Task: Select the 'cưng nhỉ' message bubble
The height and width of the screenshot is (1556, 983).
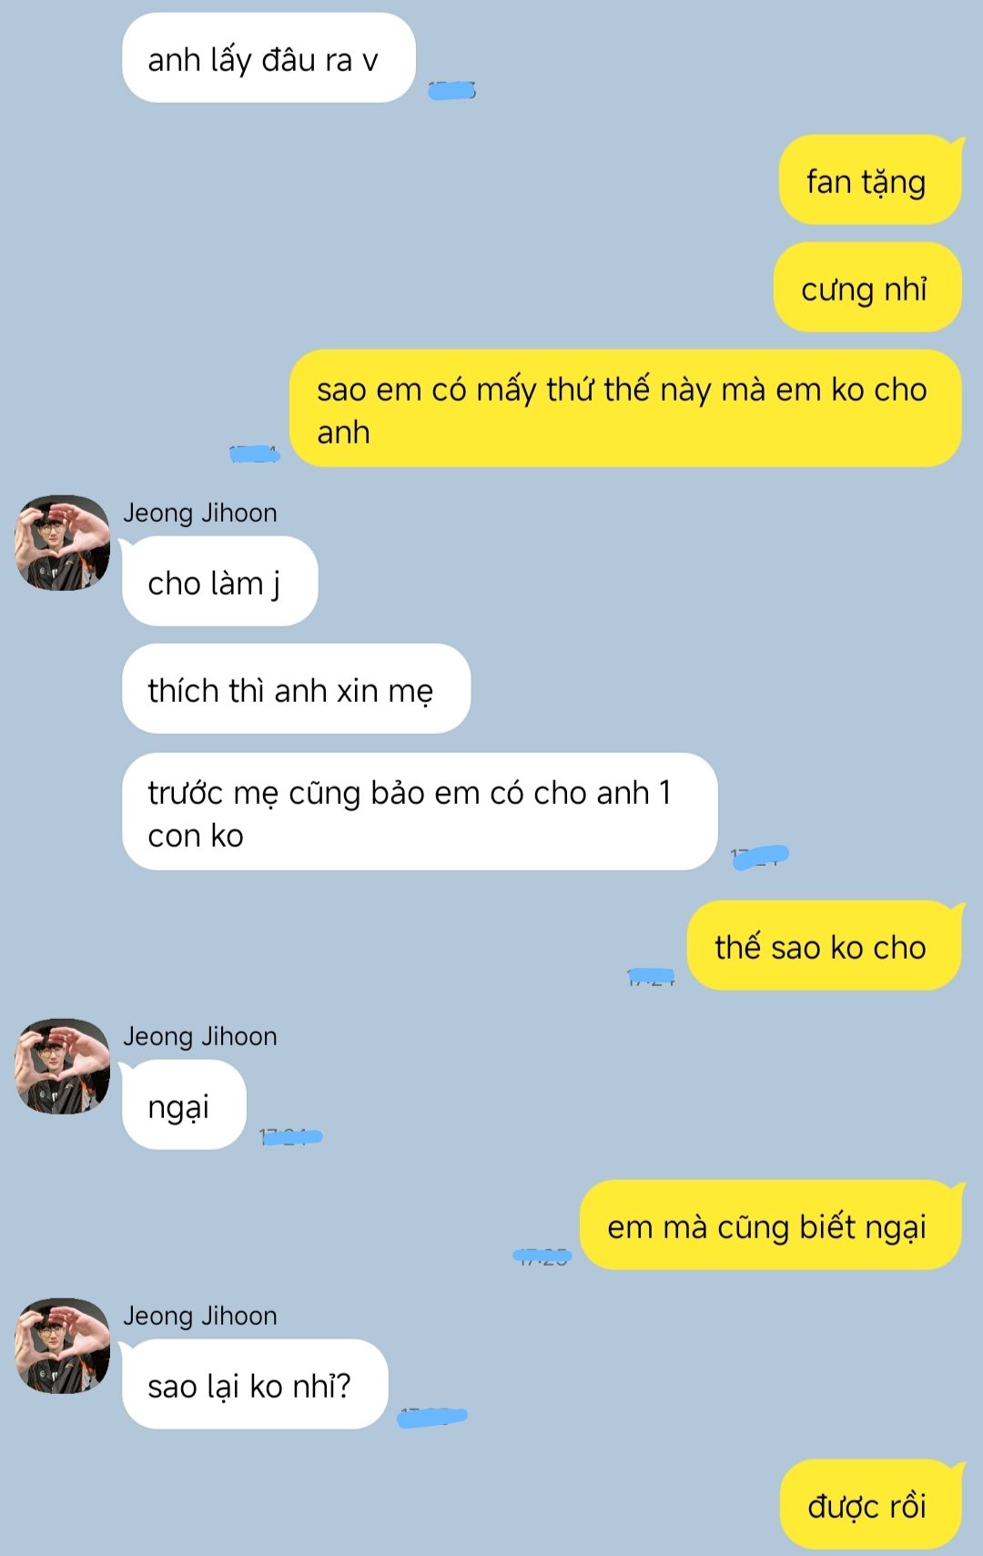Action: [867, 288]
